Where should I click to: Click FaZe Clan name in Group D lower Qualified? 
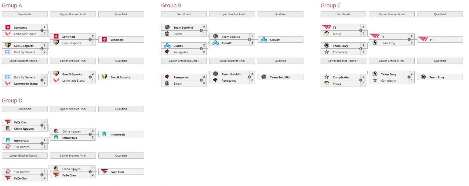click(x=118, y=172)
